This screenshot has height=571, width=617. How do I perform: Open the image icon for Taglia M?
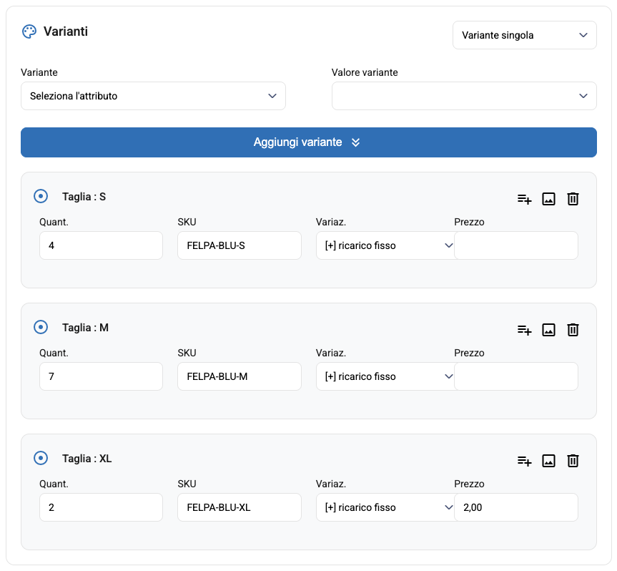click(548, 330)
